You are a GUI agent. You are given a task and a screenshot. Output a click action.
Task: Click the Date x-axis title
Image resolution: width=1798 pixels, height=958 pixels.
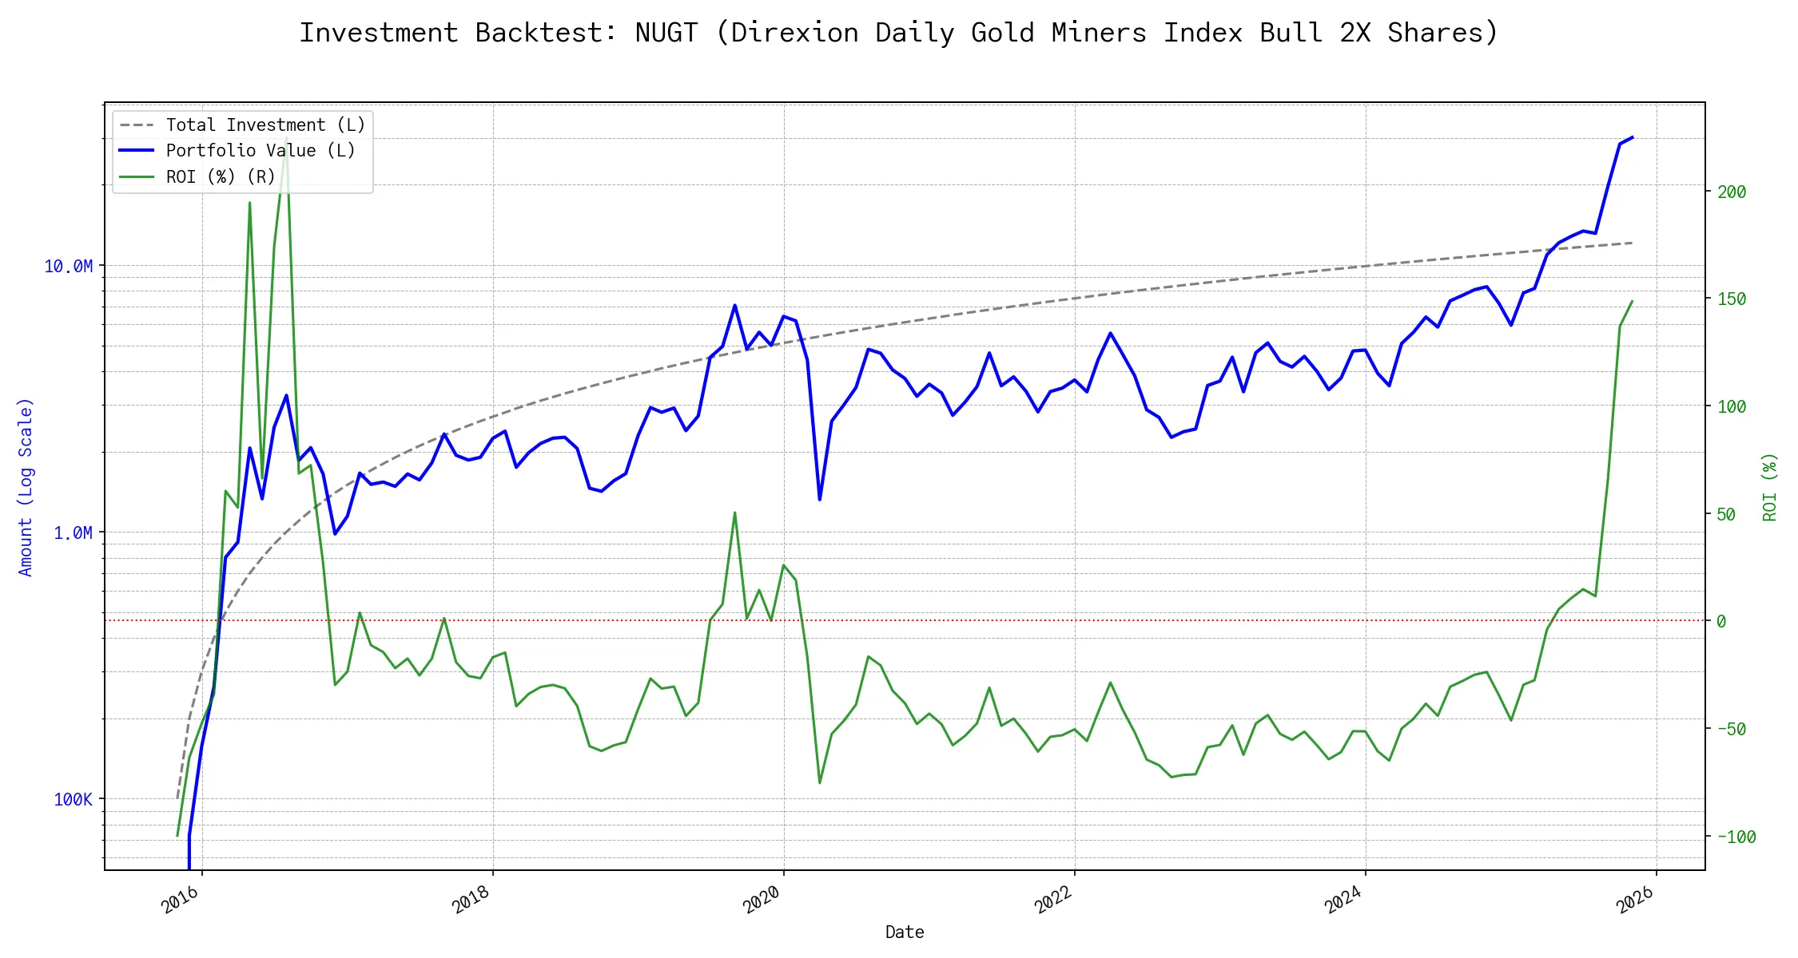tap(905, 932)
